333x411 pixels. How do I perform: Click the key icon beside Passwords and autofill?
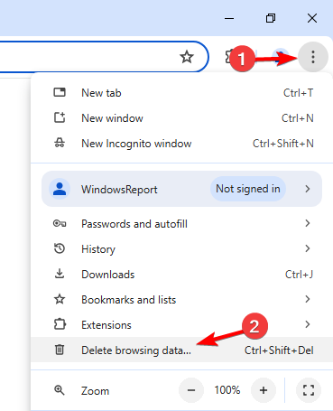60,223
